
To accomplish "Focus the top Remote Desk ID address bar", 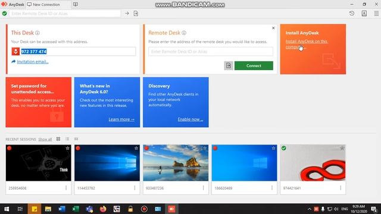I will [x=65, y=13].
